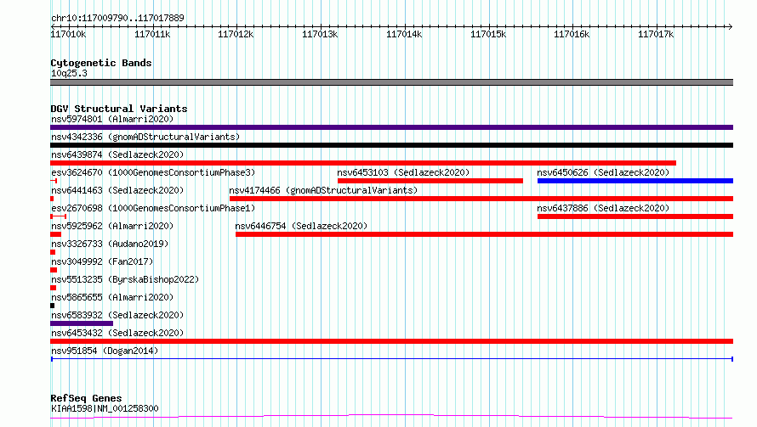Open nsv4174466 (gnomADStructuralVariants) label
The width and height of the screenshot is (757, 427).
[323, 190]
